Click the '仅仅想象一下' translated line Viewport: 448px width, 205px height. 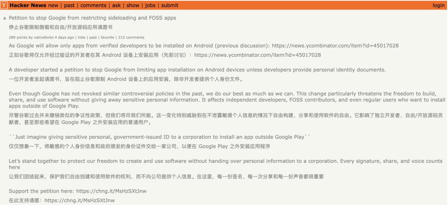pyautogui.click(x=139, y=147)
